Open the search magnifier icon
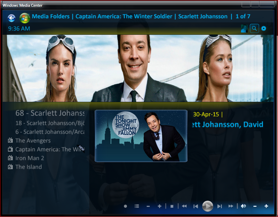Viewport: 278px width, 217px height. tap(254, 28)
